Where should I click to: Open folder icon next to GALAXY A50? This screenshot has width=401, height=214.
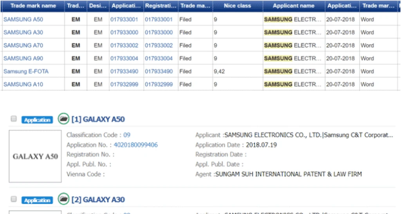tap(63, 119)
